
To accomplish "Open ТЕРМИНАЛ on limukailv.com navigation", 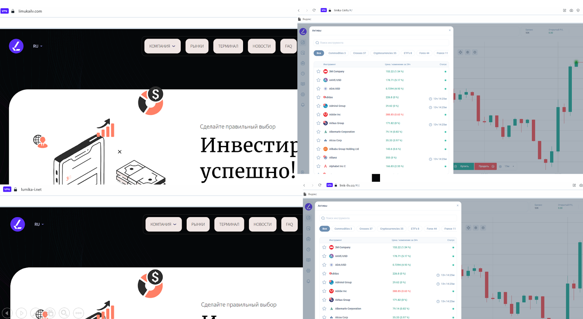I will point(228,46).
